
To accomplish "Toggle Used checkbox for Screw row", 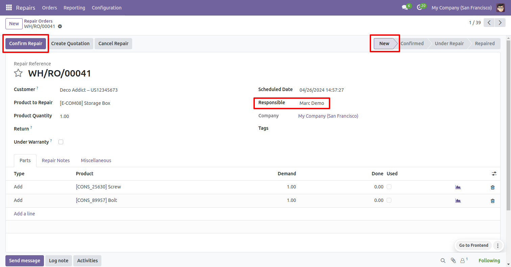I will [x=389, y=187].
